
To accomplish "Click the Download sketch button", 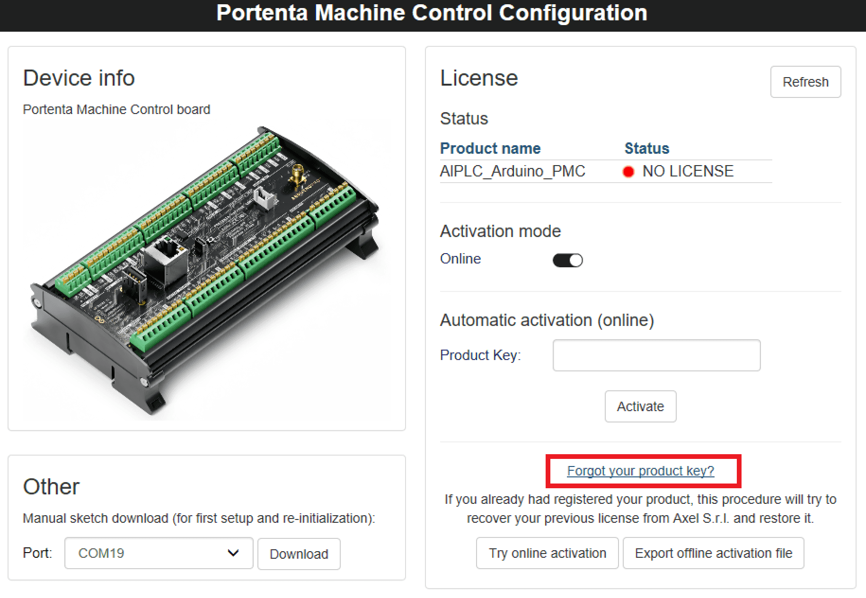I will (299, 554).
